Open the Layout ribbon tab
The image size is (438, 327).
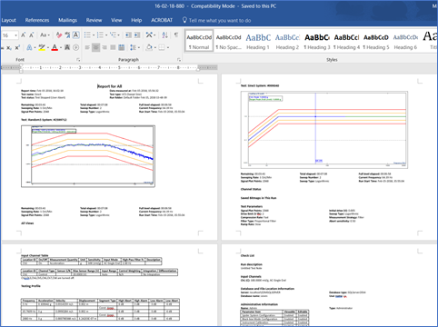tap(8, 20)
